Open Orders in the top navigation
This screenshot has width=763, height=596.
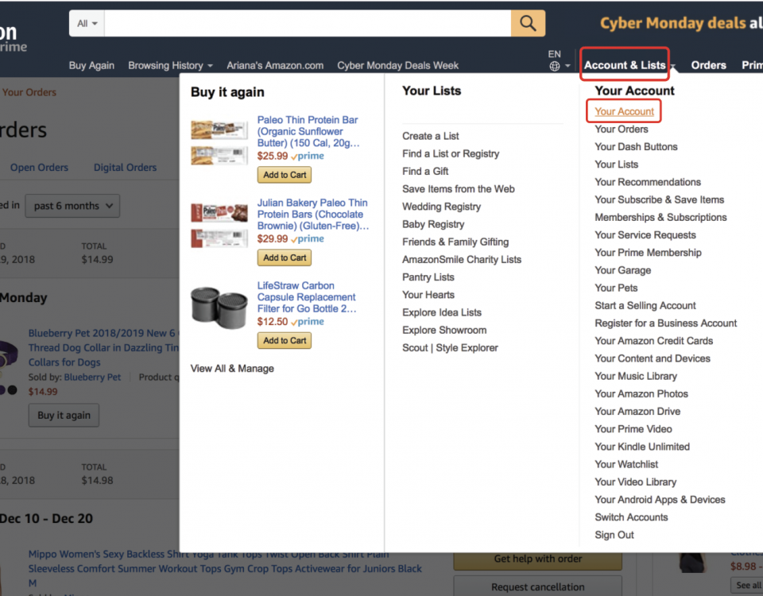(708, 65)
